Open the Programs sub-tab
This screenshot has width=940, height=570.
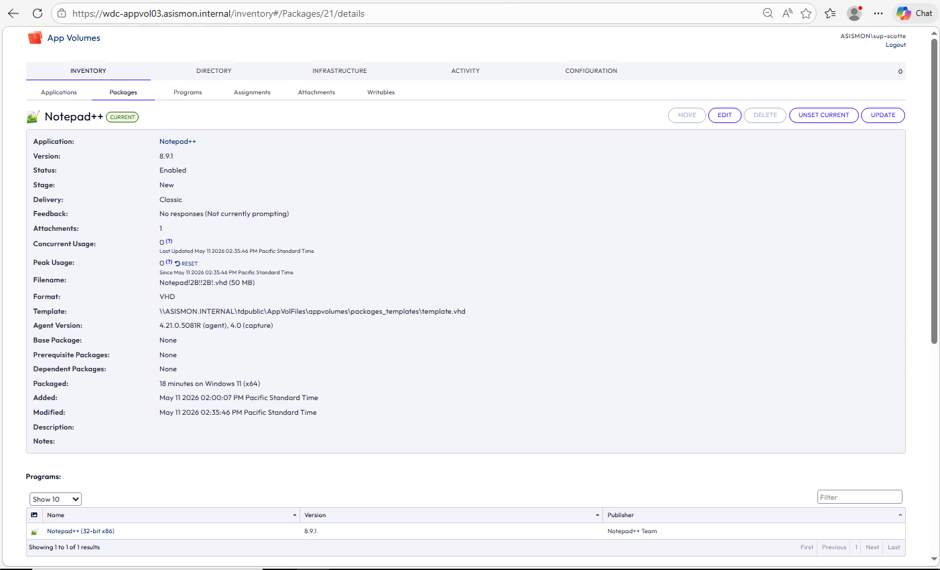point(188,92)
